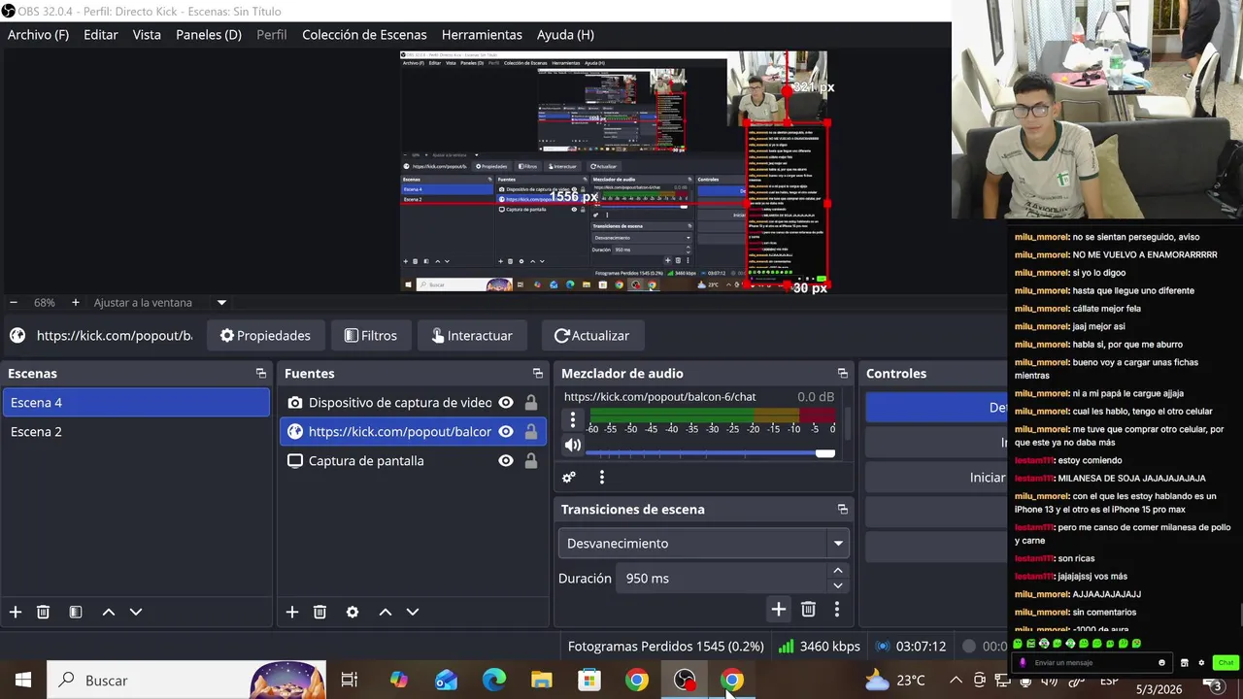Add a scene transition with plus icon
The width and height of the screenshot is (1243, 699).
779,609
